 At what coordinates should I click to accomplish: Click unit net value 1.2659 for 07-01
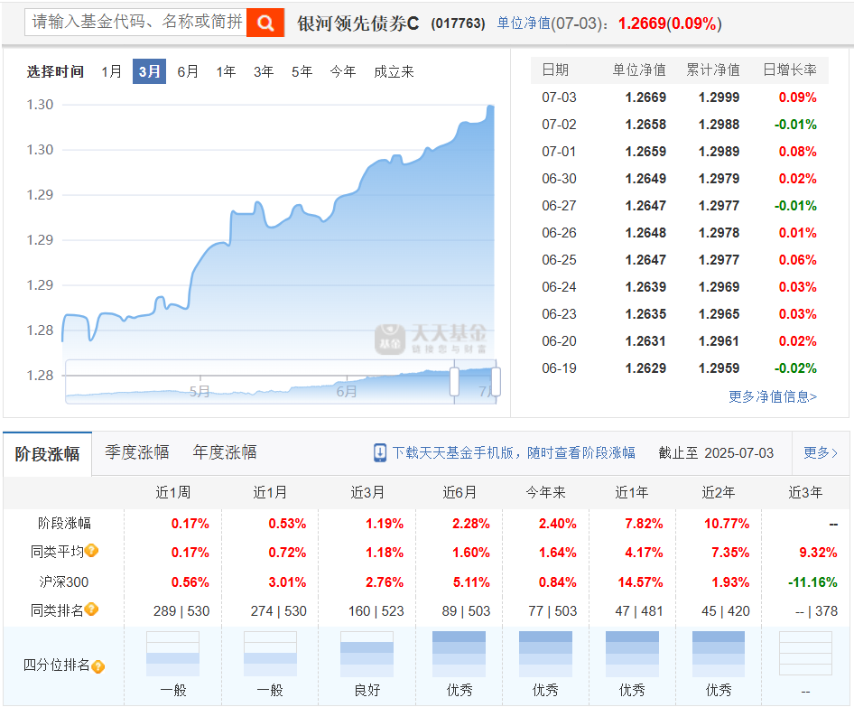(645, 152)
